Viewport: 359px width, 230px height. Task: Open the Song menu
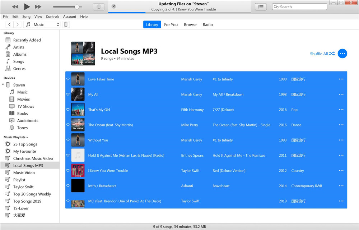(26, 17)
